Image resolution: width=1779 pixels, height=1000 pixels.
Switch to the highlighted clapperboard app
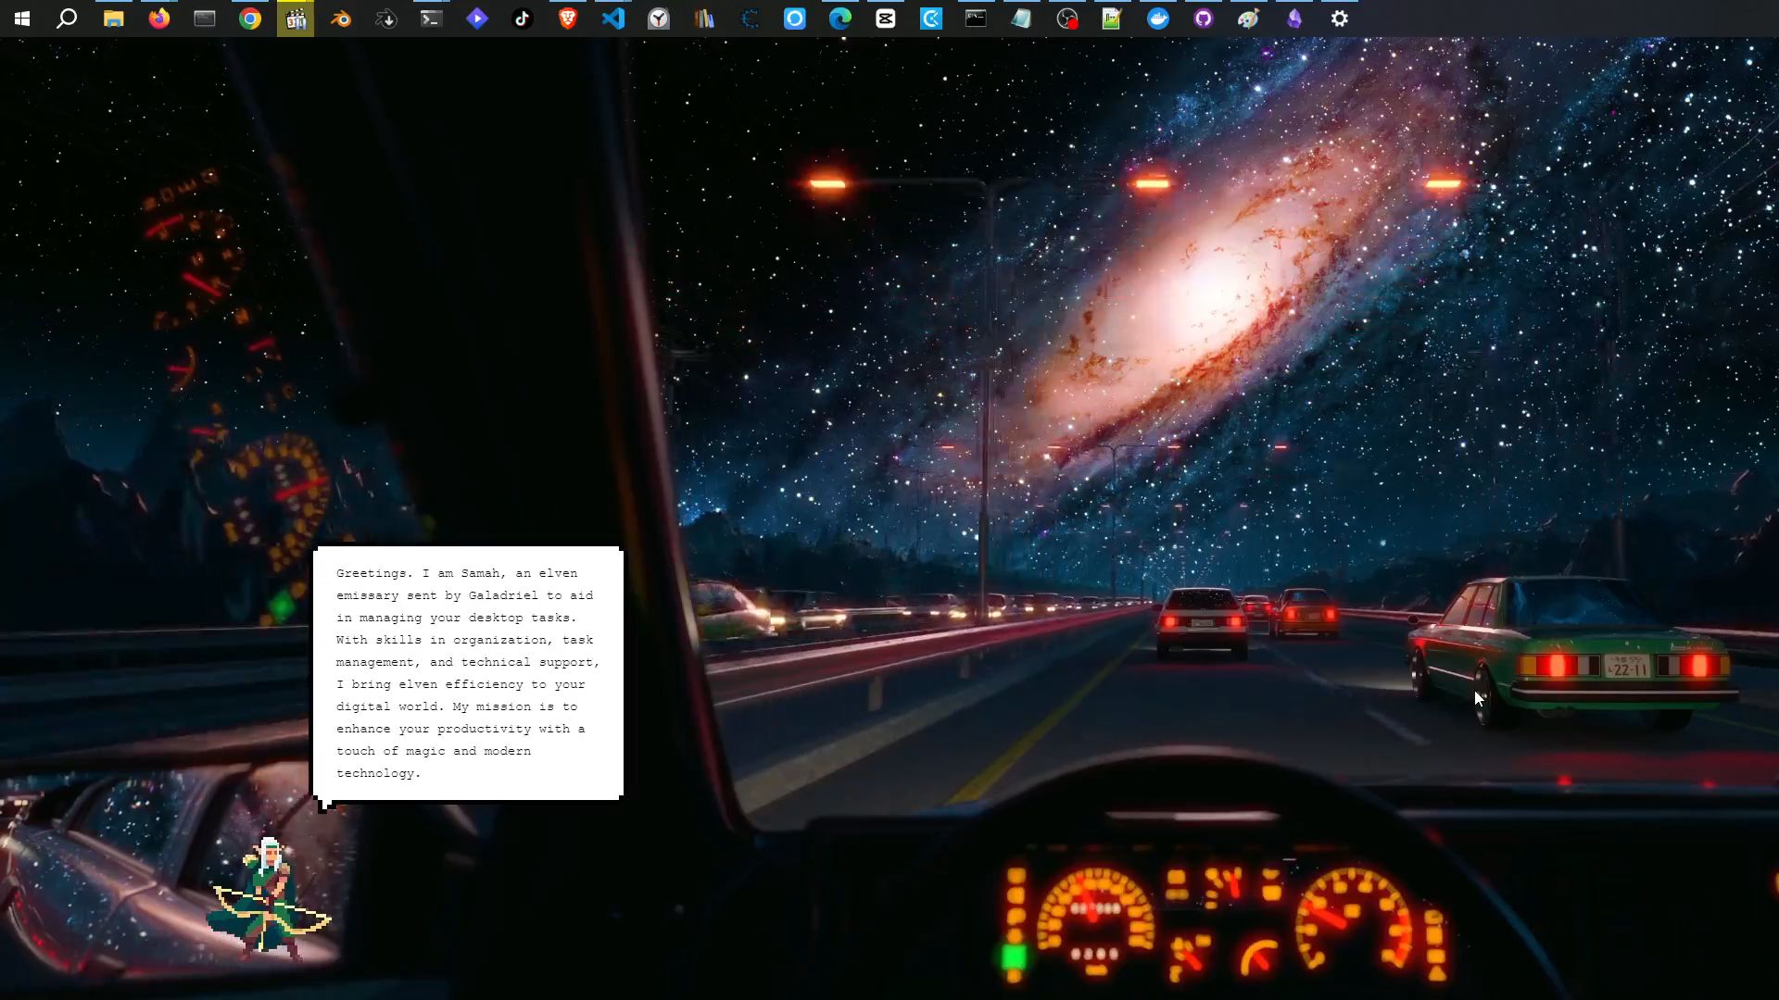(x=296, y=19)
